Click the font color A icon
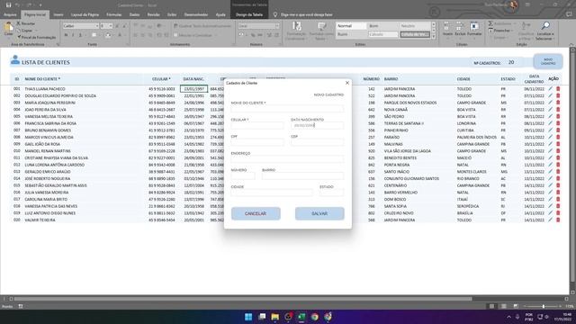The image size is (576, 324). coord(120,35)
